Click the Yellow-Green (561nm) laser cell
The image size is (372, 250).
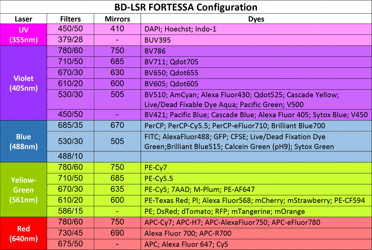tap(23, 190)
